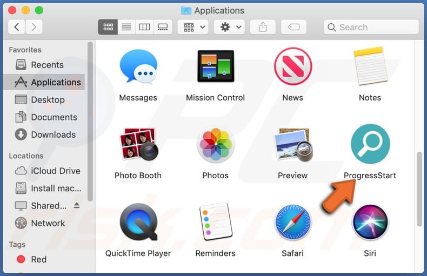The image size is (427, 276).
Task: Switch to list view
Action: pyautogui.click(x=126, y=27)
